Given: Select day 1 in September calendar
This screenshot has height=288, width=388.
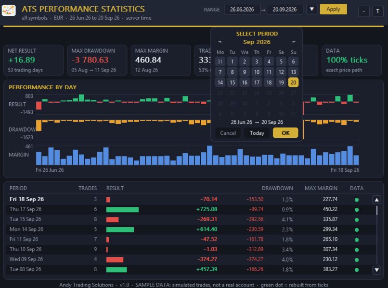Looking at the screenshot, I should [232, 61].
